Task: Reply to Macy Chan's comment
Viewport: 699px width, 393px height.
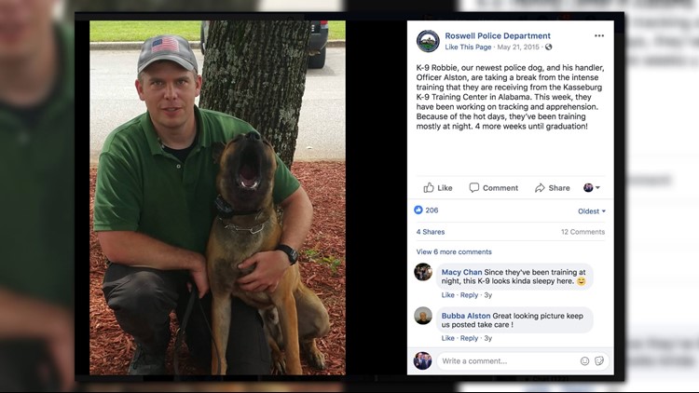Action: coord(469,295)
